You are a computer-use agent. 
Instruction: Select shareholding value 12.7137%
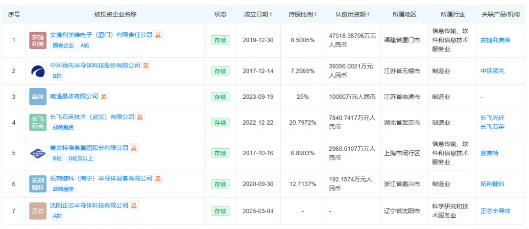point(303,184)
